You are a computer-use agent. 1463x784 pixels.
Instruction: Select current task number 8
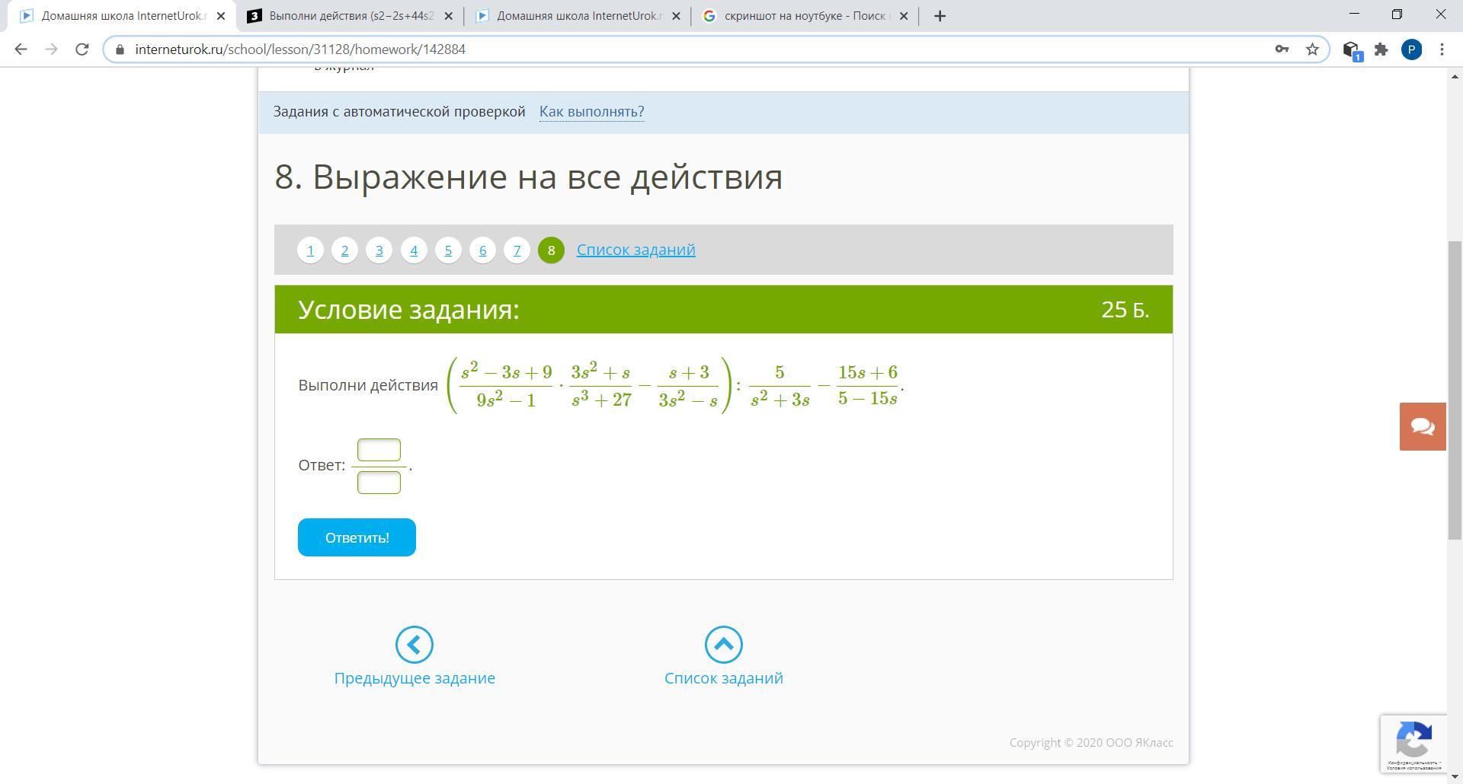pyautogui.click(x=551, y=250)
